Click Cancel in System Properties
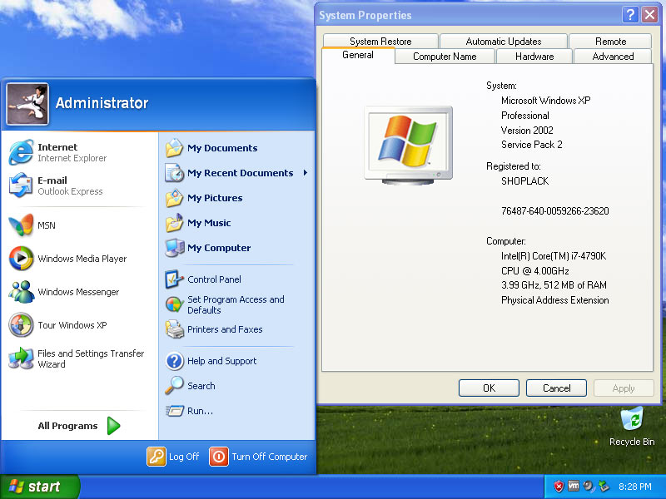 tap(556, 388)
